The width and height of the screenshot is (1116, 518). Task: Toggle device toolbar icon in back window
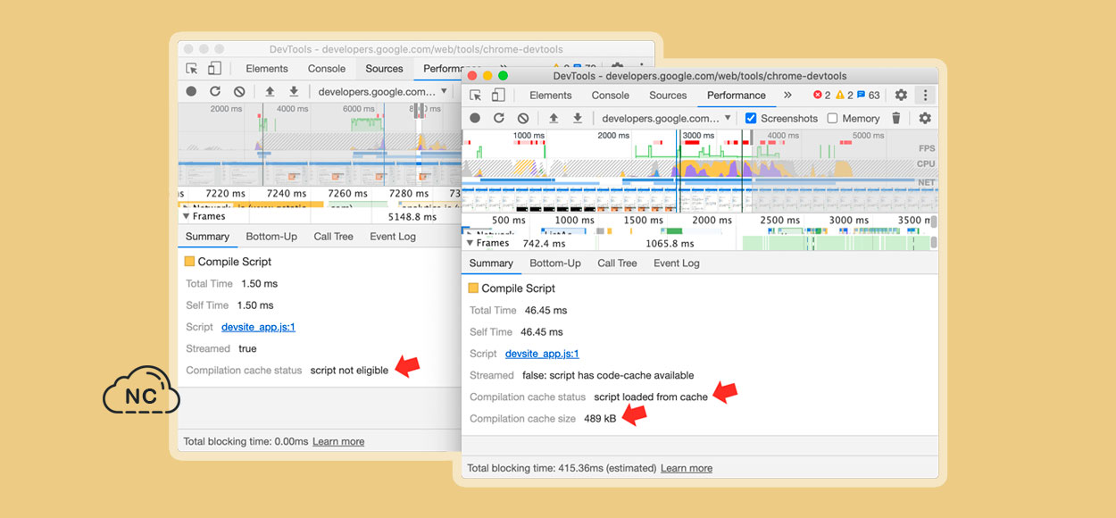pos(214,69)
